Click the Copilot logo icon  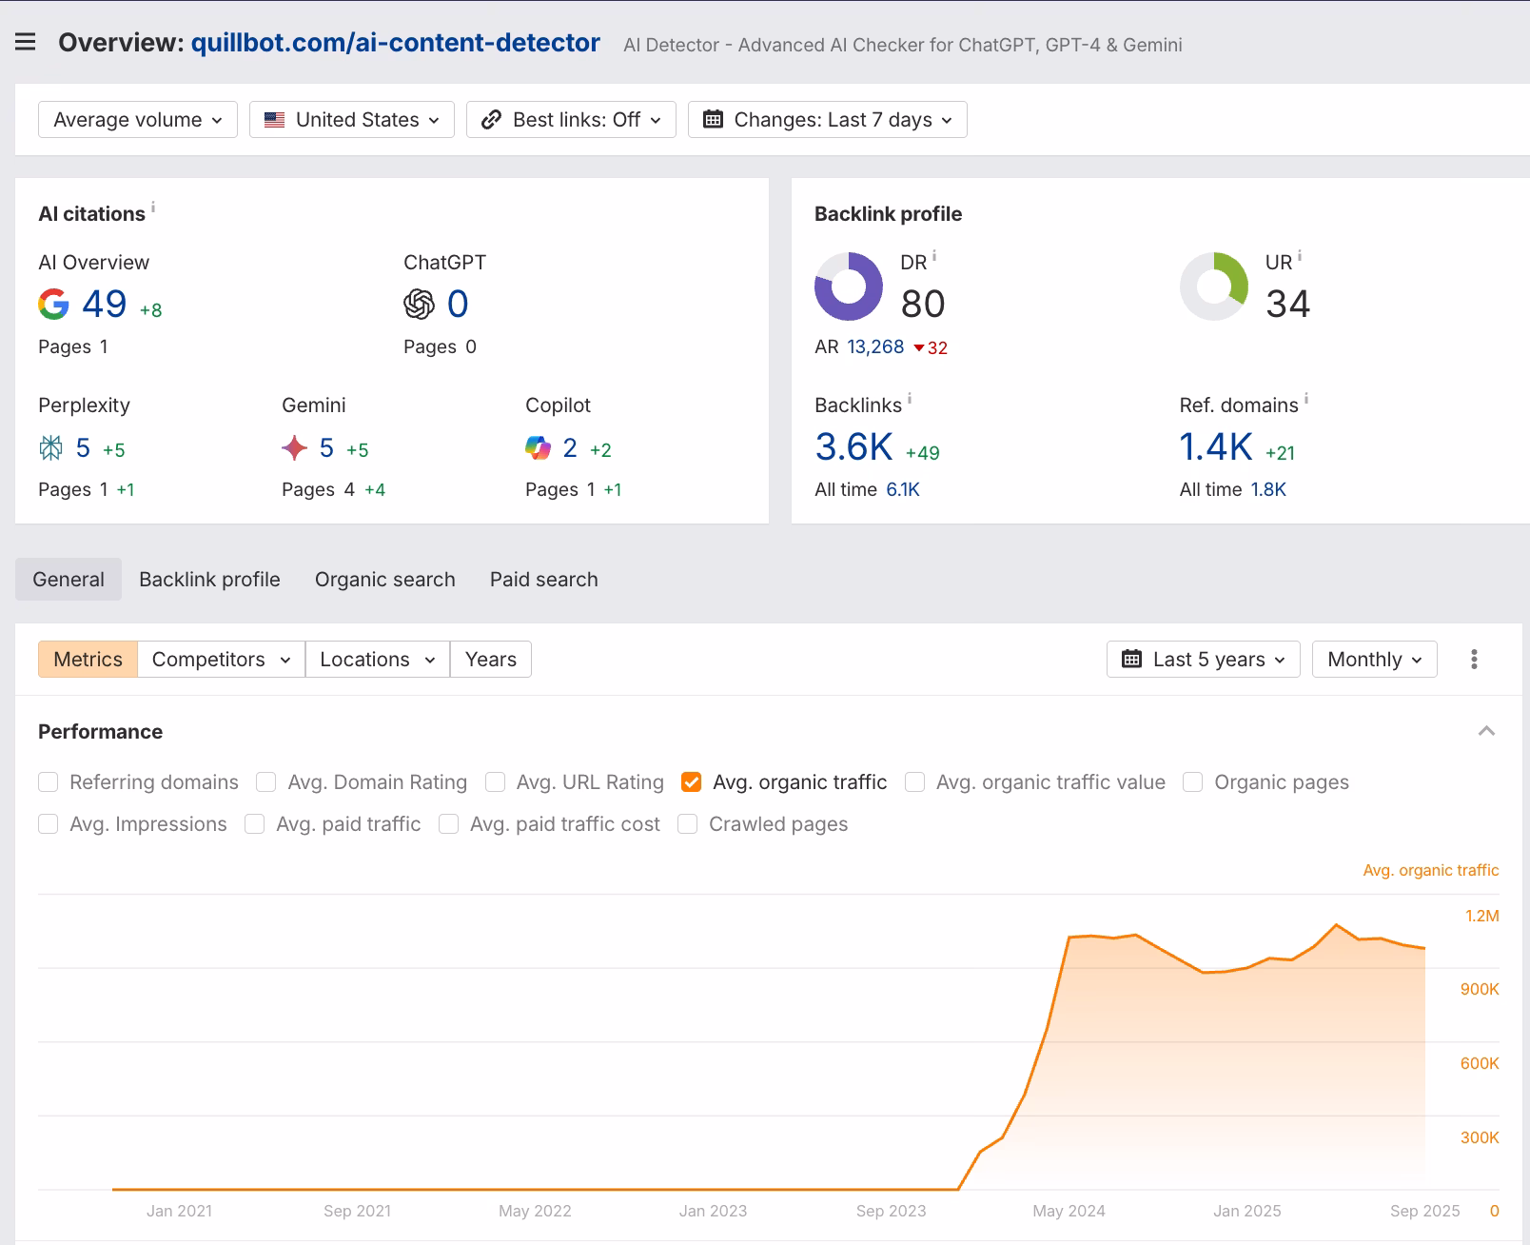pyautogui.click(x=539, y=447)
